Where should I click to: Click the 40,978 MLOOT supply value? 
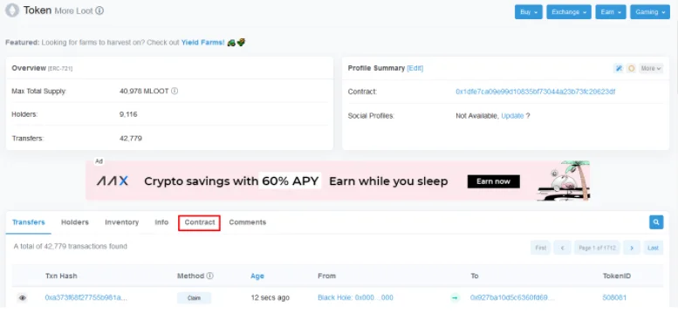pos(144,92)
